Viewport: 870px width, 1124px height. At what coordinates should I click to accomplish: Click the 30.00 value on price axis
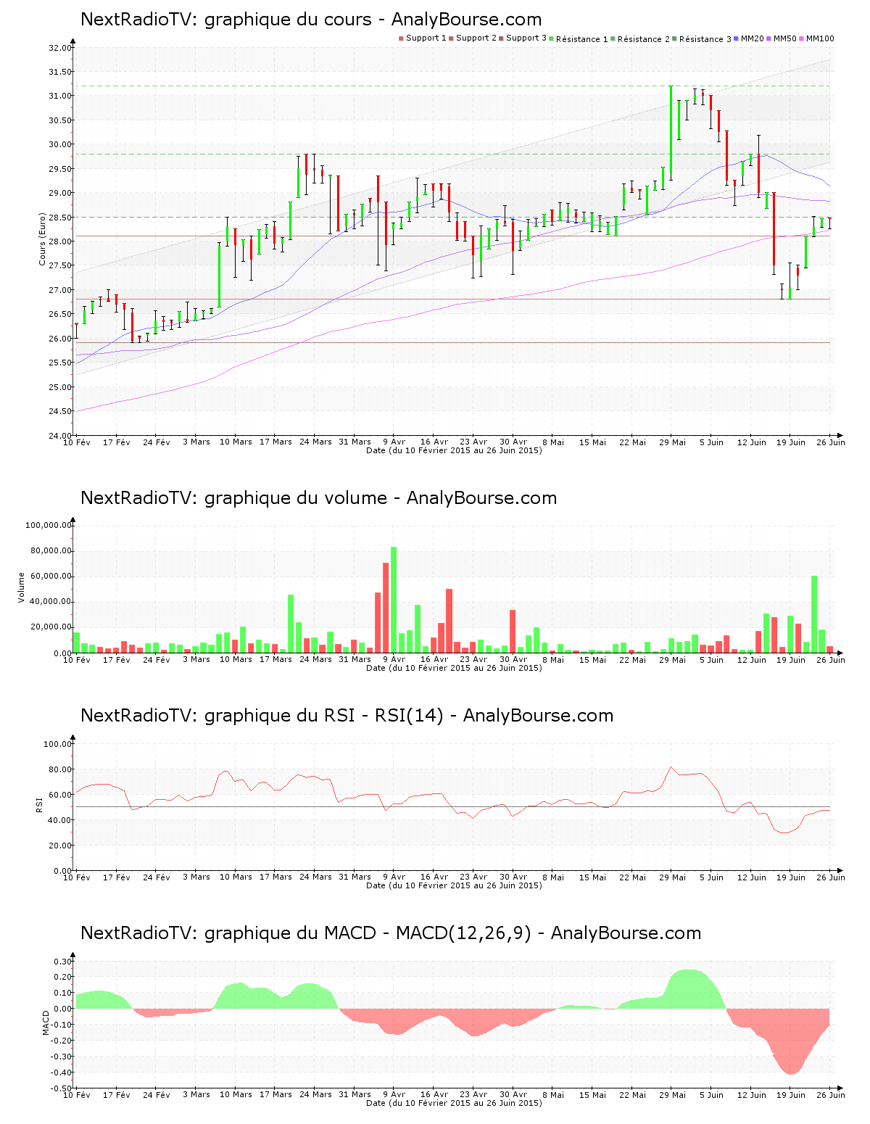59,144
